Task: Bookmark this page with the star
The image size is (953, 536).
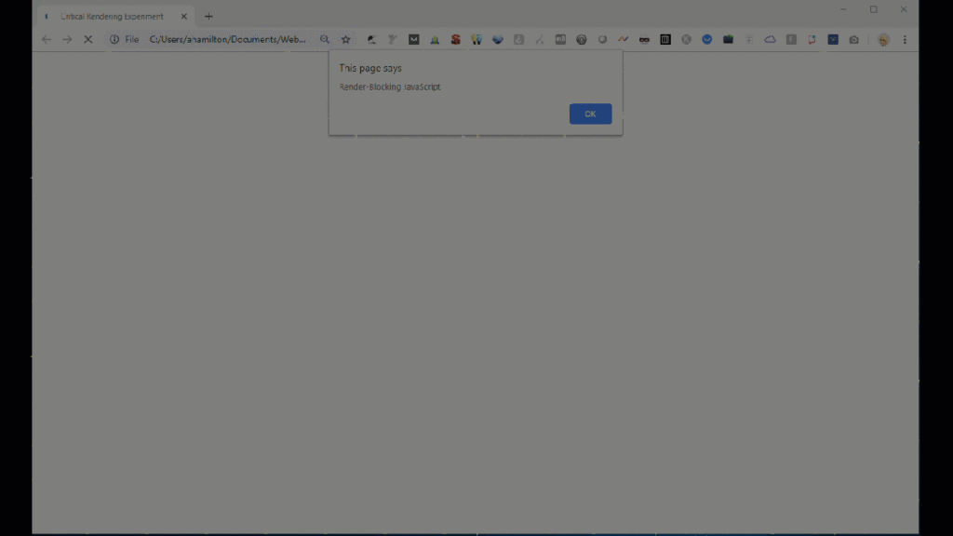Action: tap(345, 40)
